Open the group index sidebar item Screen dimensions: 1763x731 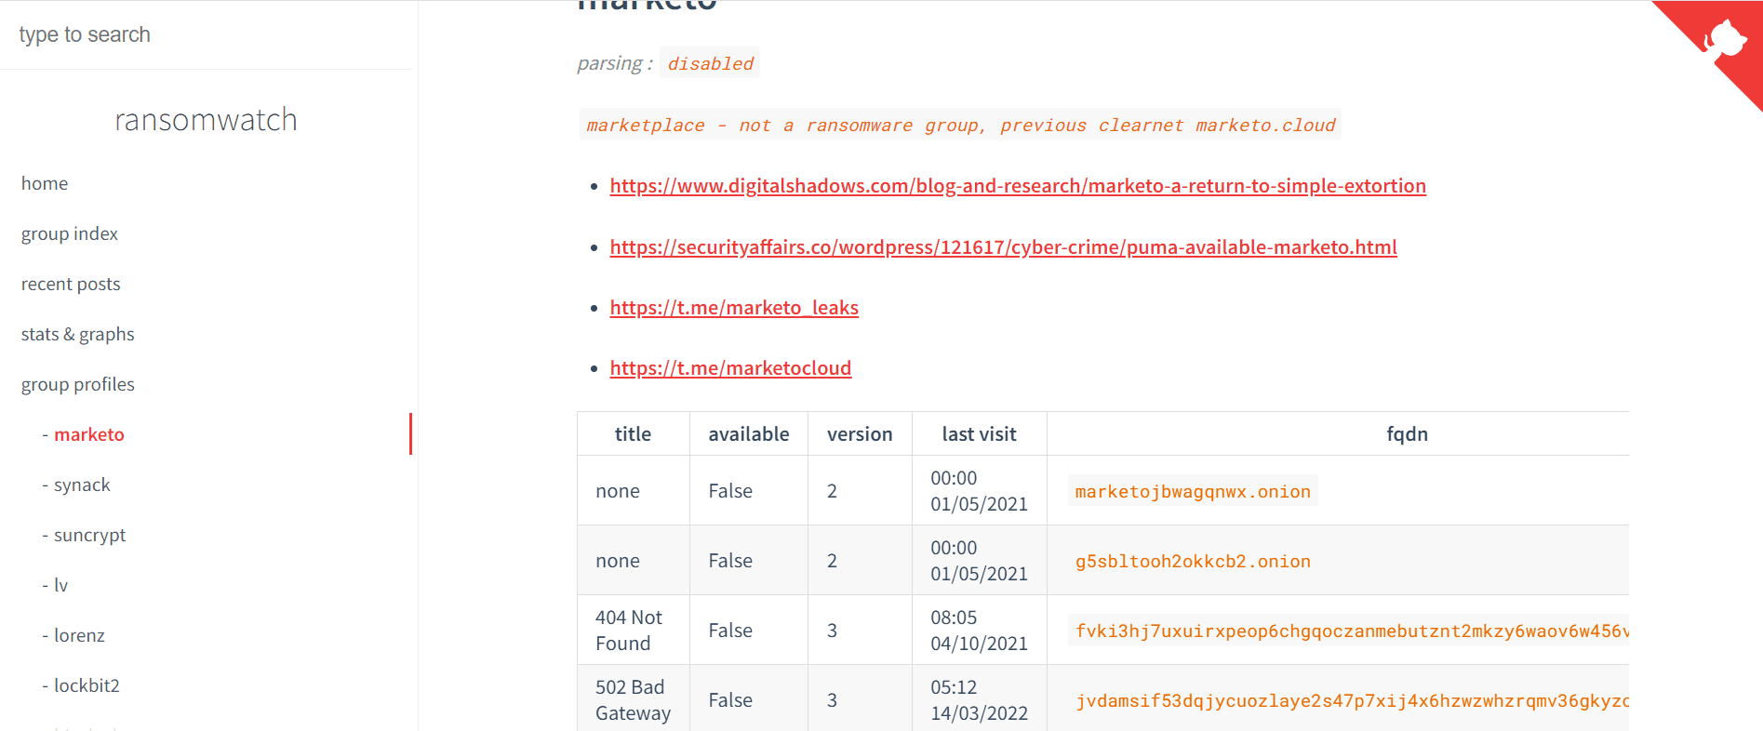click(70, 233)
